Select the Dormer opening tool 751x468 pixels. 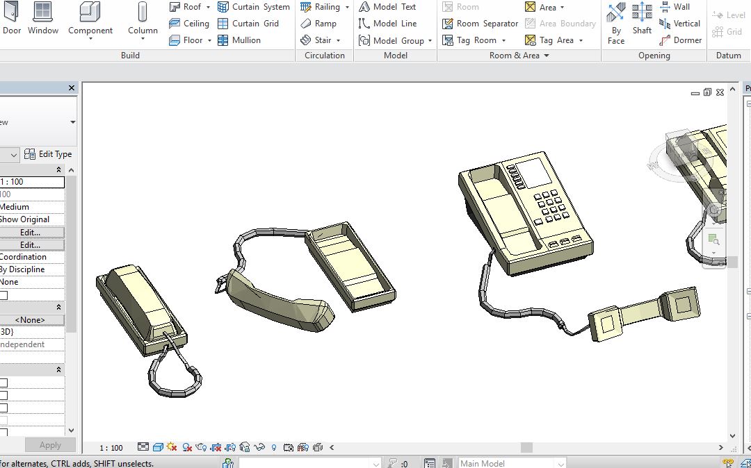click(x=680, y=40)
